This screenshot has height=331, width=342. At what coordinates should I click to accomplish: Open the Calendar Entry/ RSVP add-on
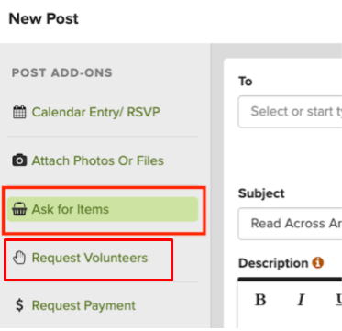click(x=95, y=112)
